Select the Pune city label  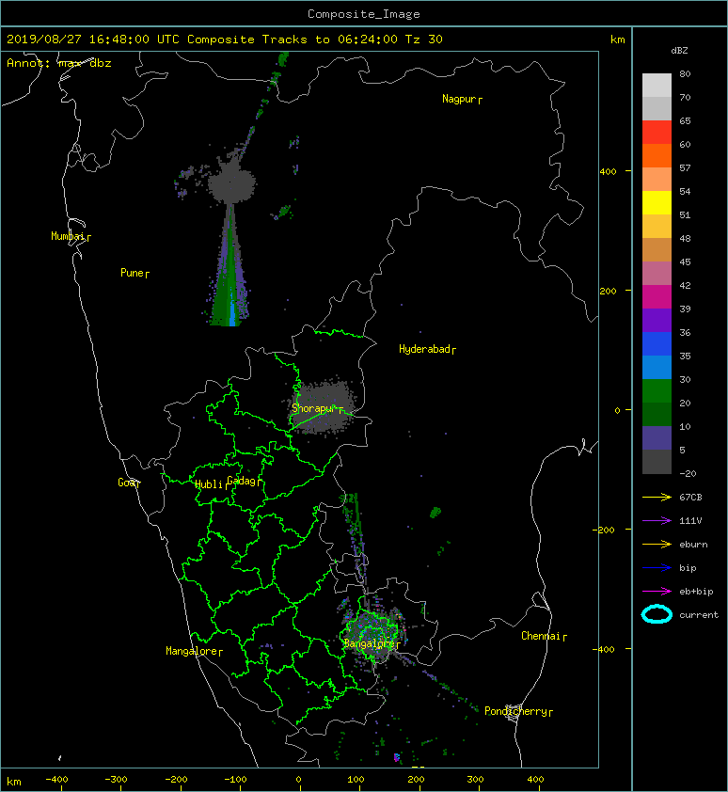[x=133, y=273]
